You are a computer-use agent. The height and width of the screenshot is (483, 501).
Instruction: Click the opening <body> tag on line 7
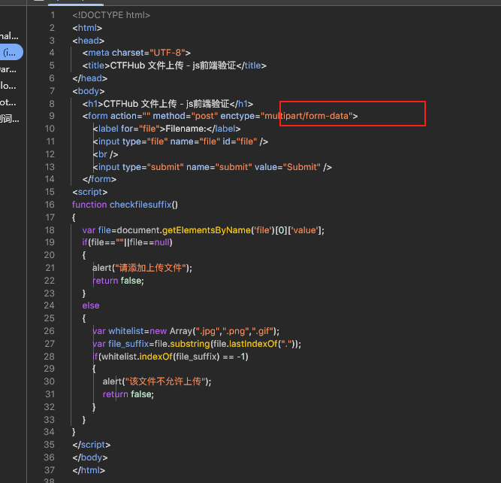tap(89, 91)
